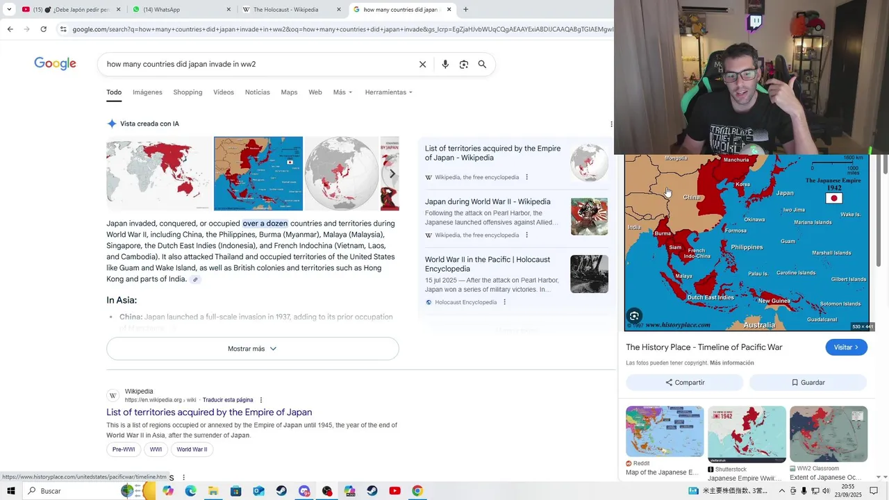
Task: Select the WWI section chip
Action: click(x=156, y=449)
